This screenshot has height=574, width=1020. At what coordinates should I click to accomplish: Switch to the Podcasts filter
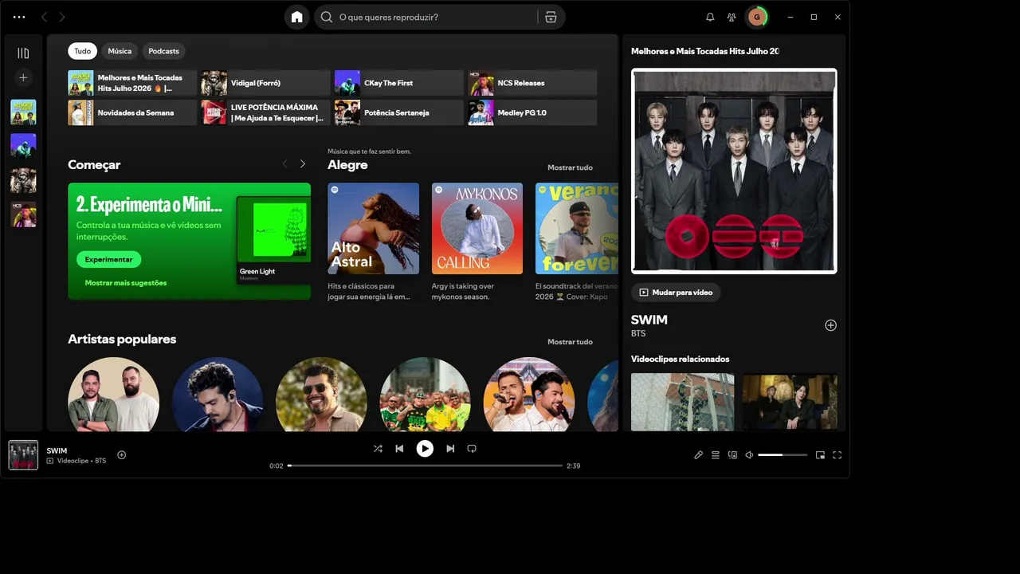[x=164, y=51]
